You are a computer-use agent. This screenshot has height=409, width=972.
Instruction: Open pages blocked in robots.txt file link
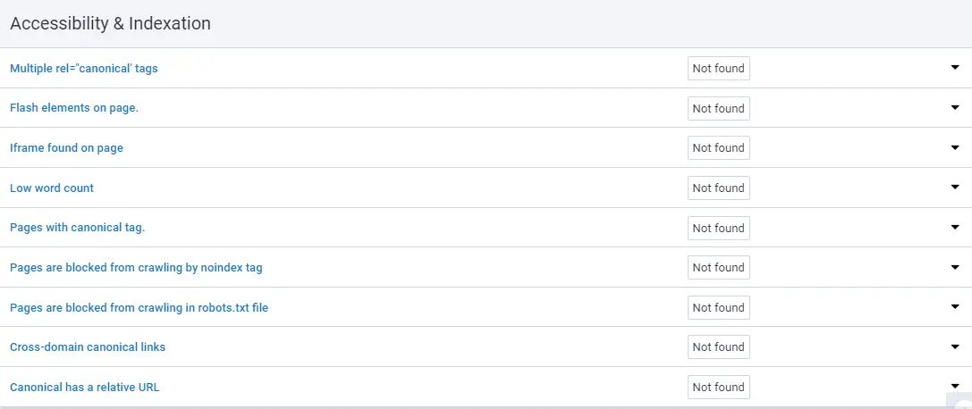point(139,307)
